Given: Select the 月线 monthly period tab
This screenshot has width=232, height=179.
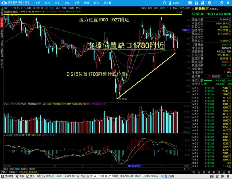Looking at the screenshot, I should [64, 8].
